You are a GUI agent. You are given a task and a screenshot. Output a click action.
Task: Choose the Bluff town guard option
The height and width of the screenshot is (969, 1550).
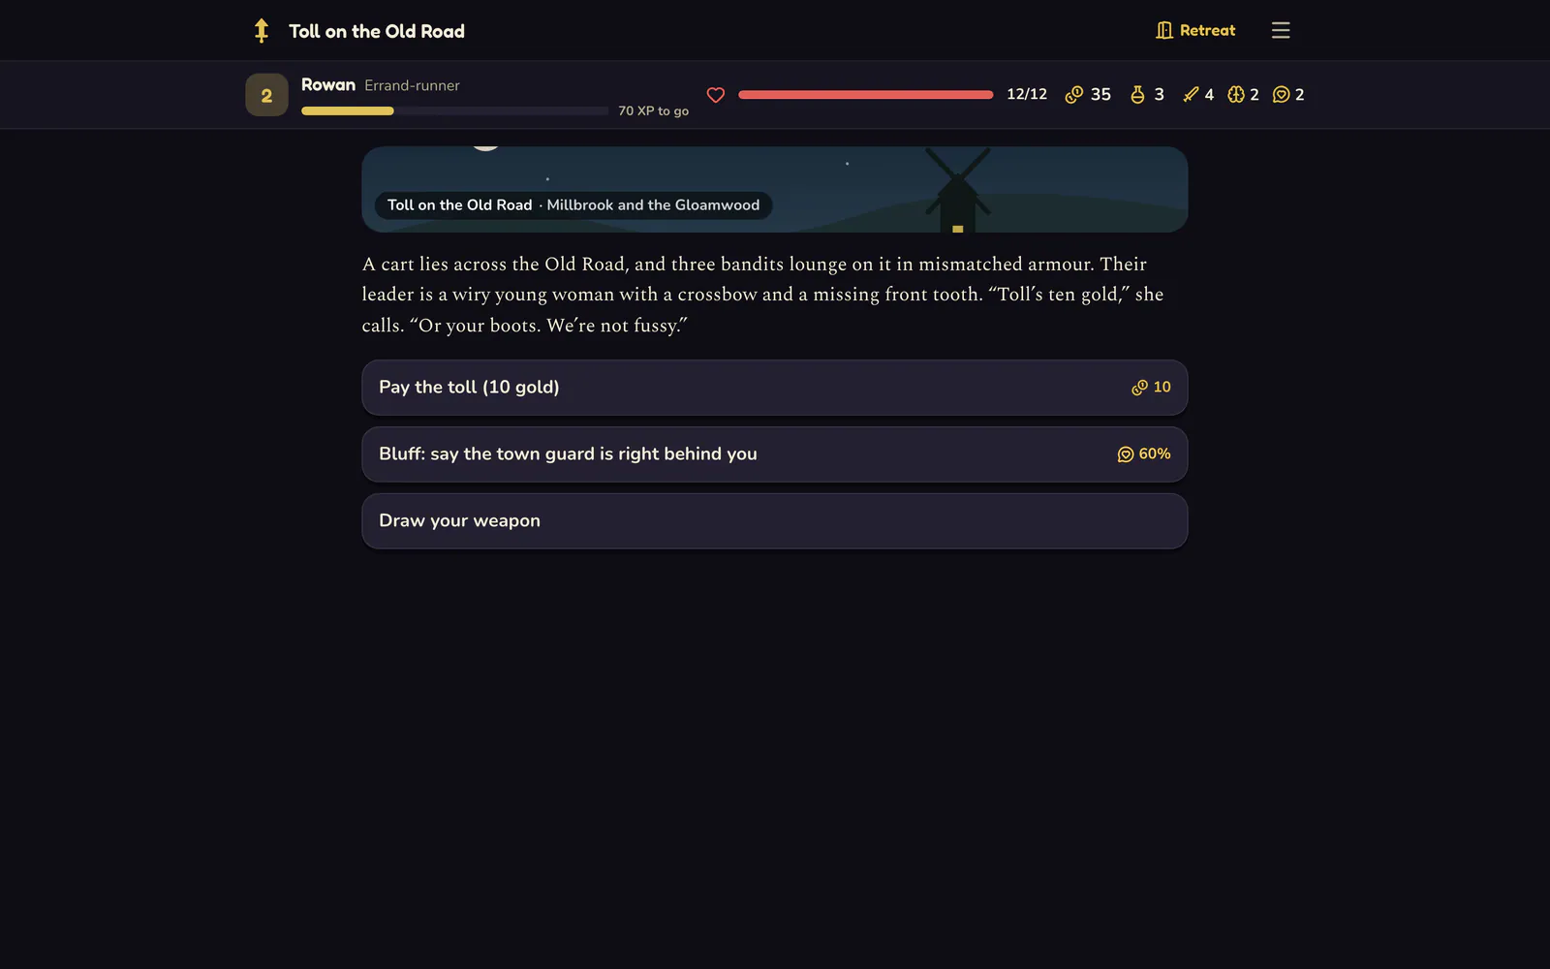pos(775,454)
